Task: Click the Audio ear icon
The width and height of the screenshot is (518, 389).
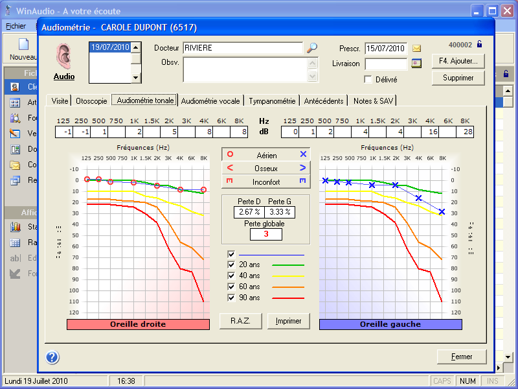Action: (x=63, y=56)
